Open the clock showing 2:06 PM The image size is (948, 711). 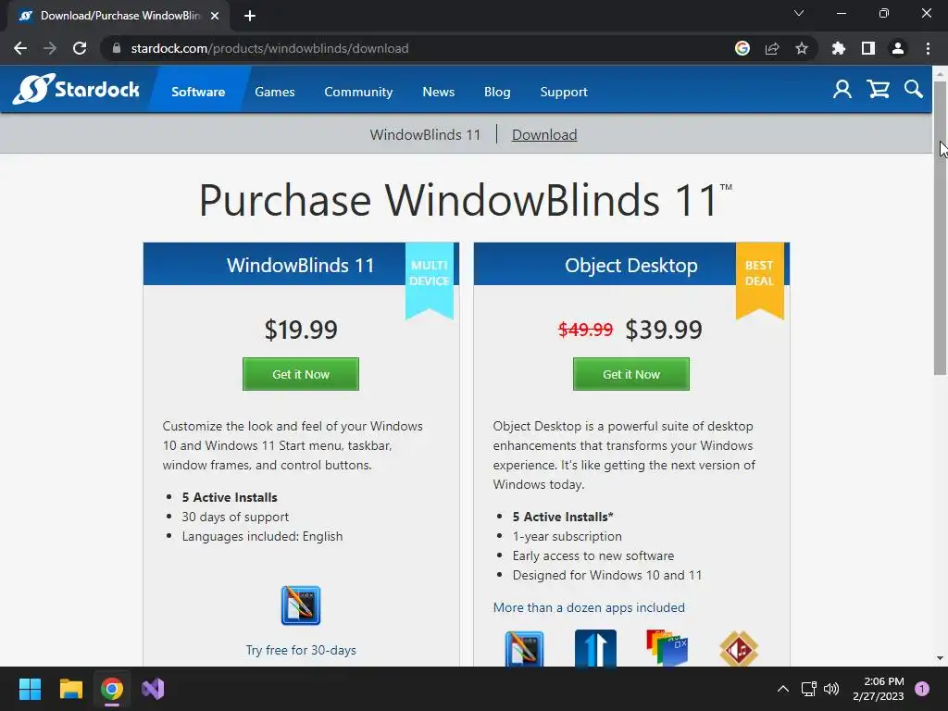coord(879,689)
